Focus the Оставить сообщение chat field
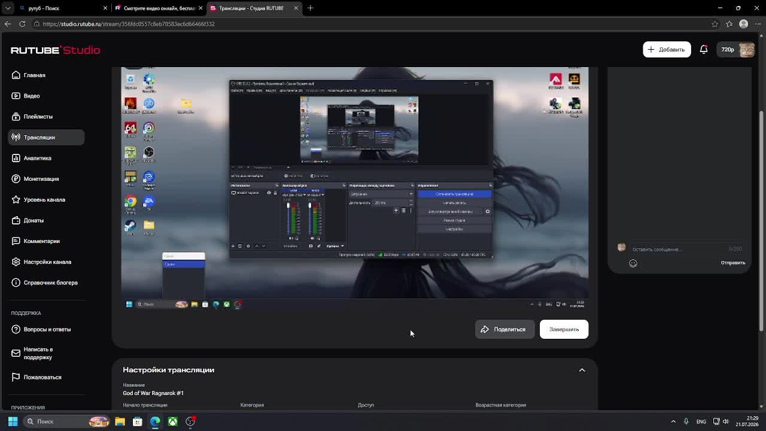Screen dimensions: 766x431 [x=676, y=249]
